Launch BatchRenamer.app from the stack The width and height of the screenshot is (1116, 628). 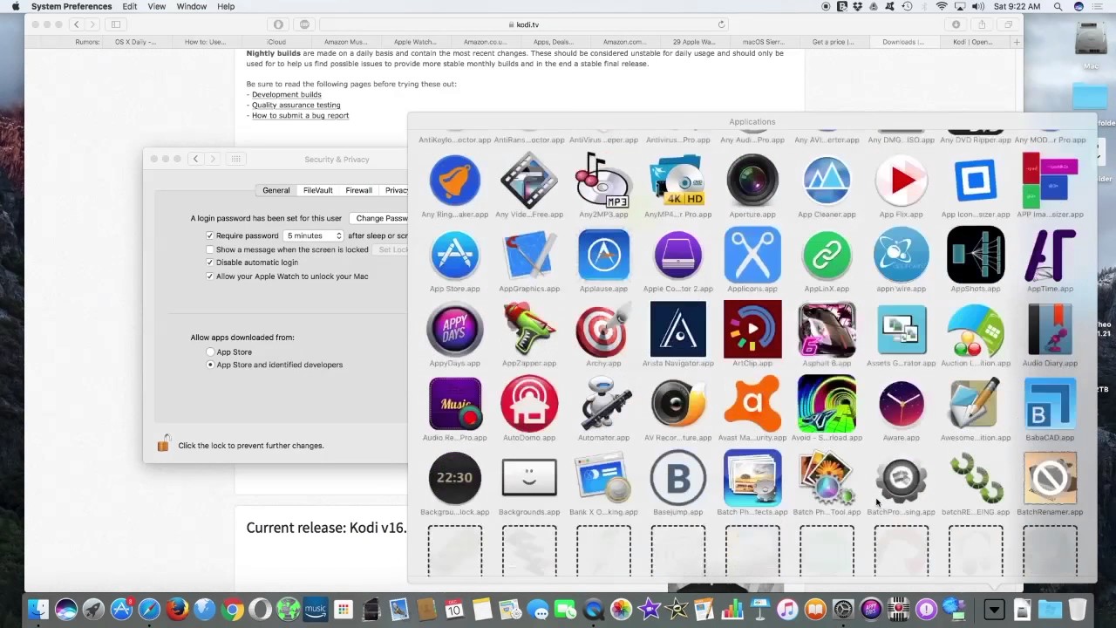pyautogui.click(x=1050, y=478)
